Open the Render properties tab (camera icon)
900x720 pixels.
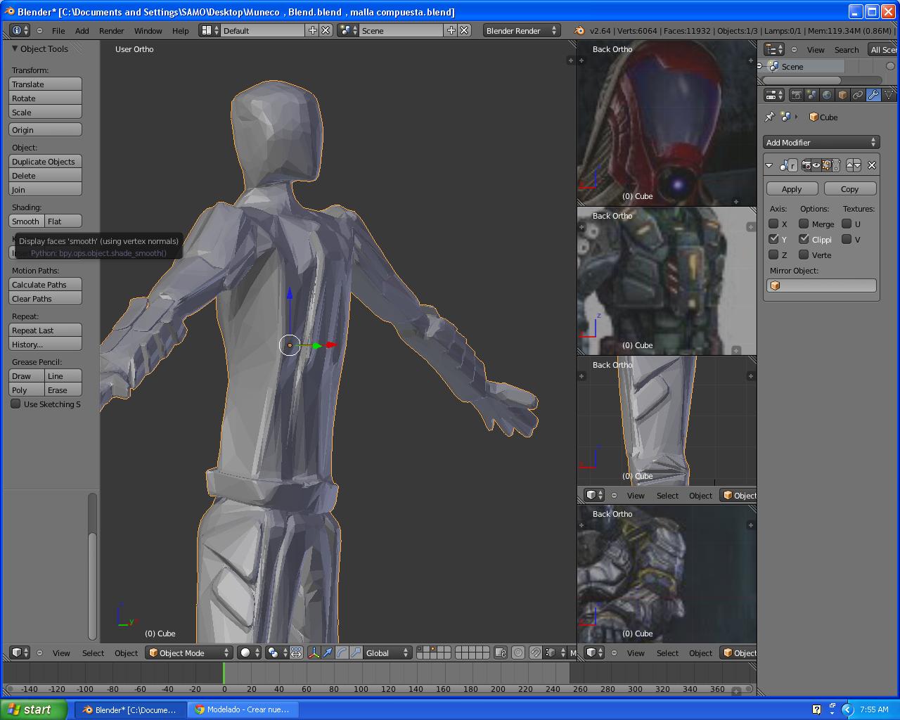pyautogui.click(x=796, y=95)
